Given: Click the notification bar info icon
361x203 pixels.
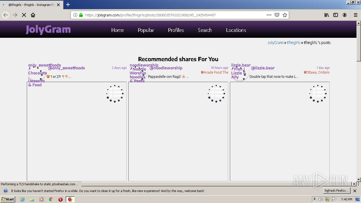Looking at the screenshot, I should click(5, 191).
